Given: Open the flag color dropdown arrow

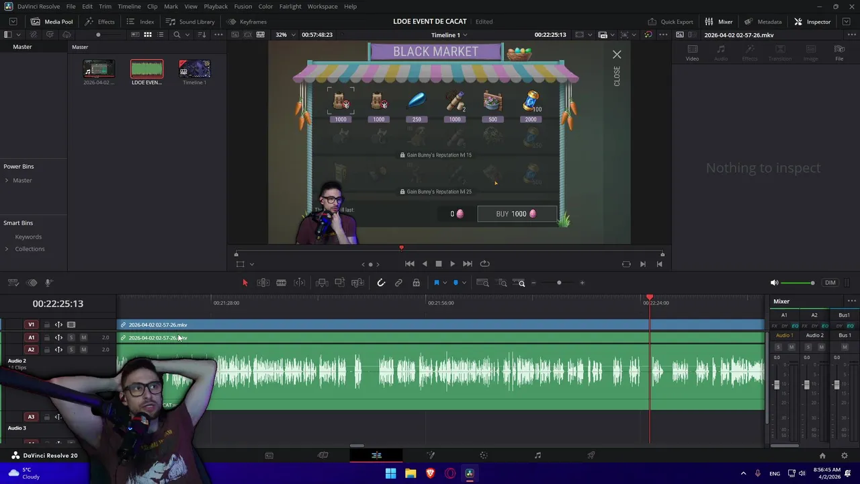Looking at the screenshot, I should [445, 283].
